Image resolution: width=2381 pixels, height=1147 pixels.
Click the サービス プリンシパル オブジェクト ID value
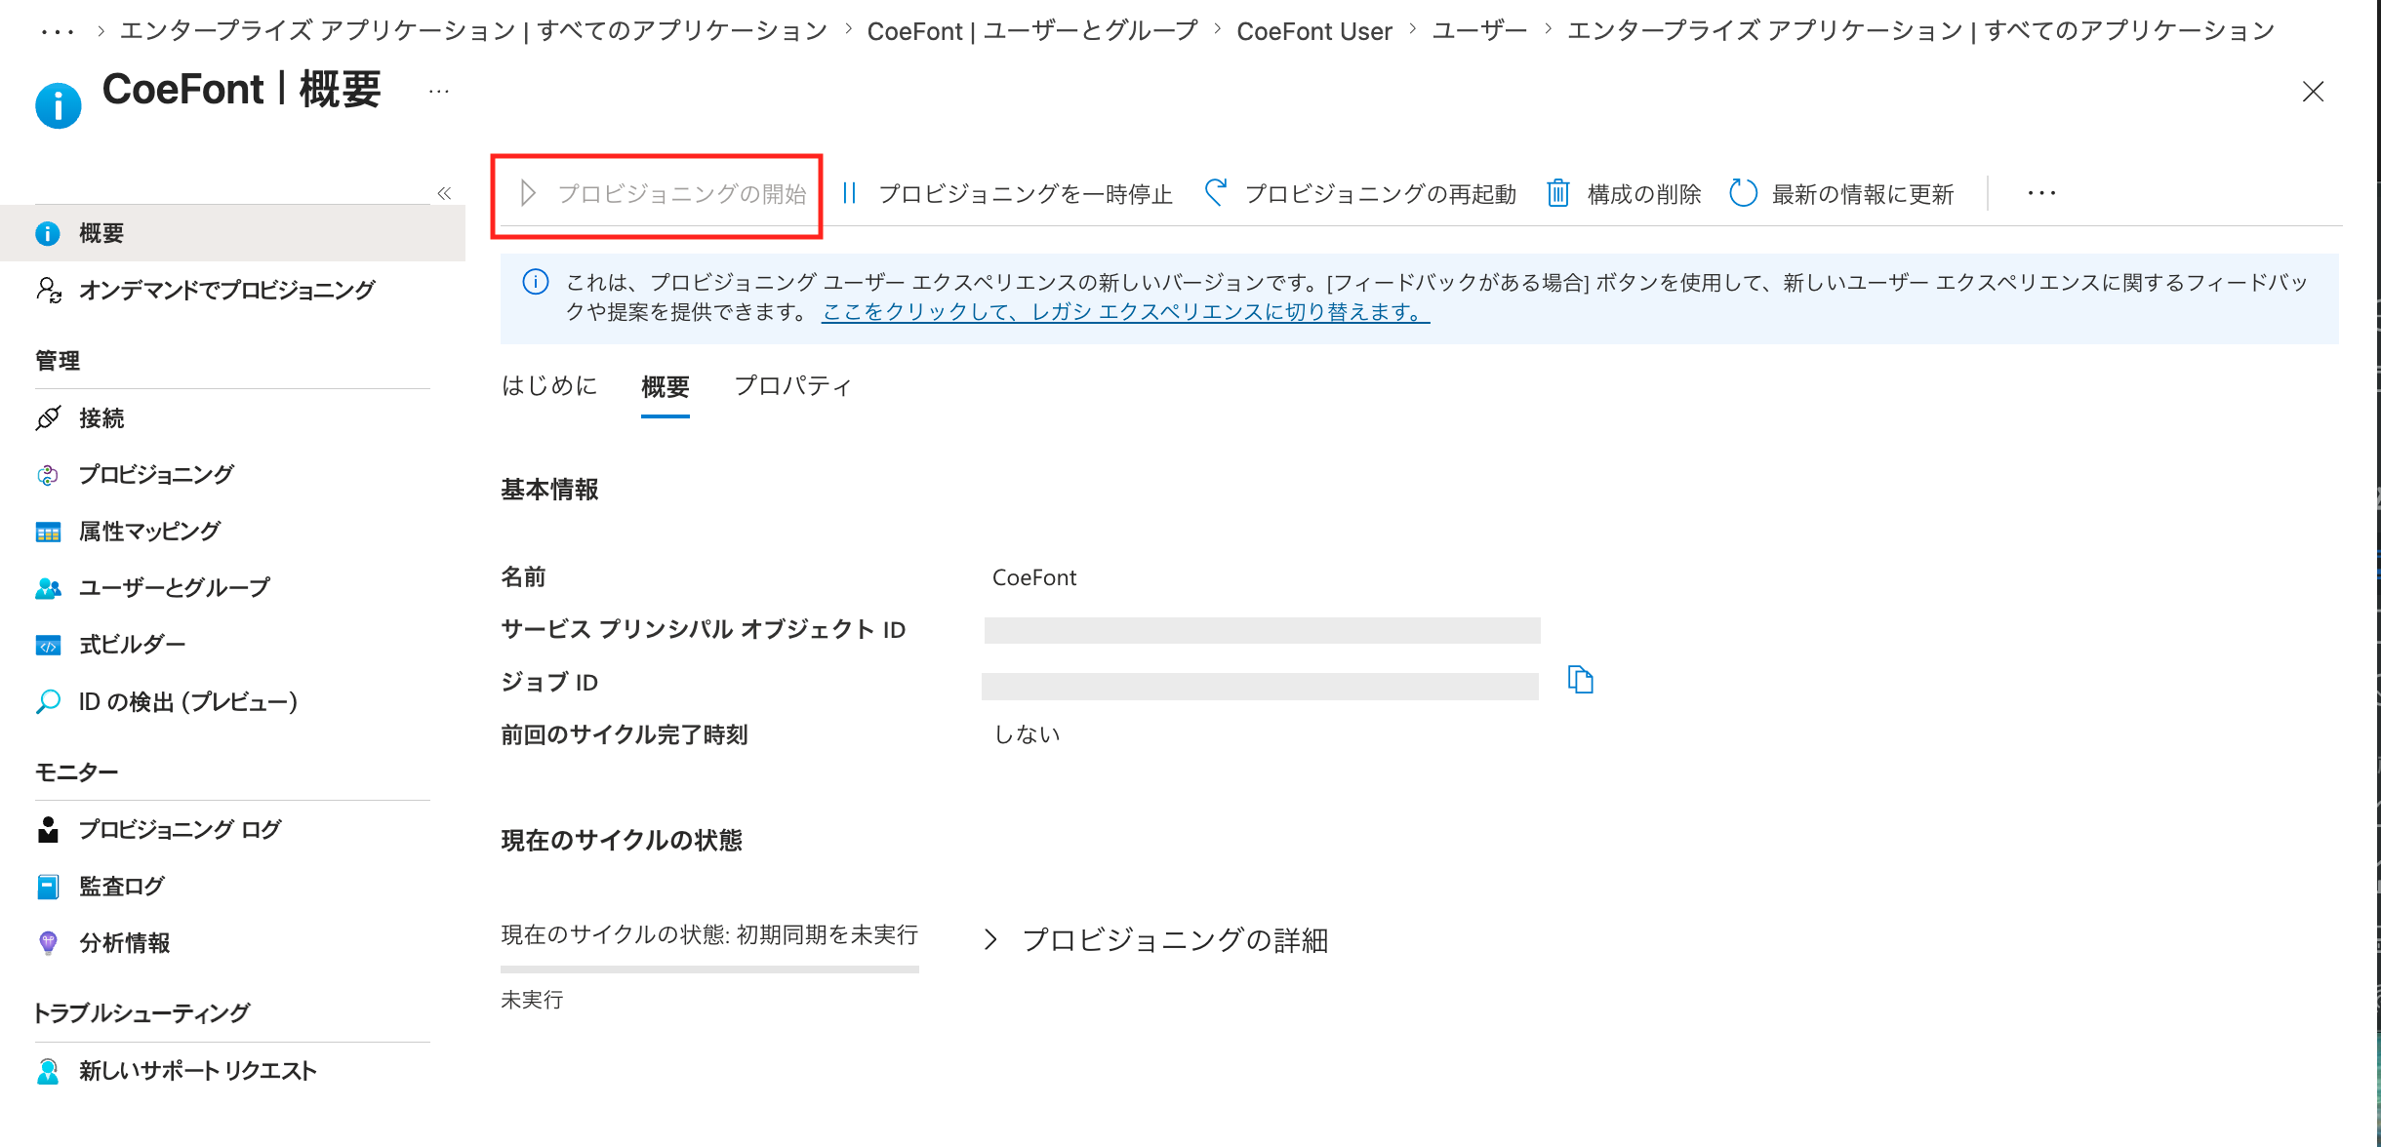click(1262, 630)
